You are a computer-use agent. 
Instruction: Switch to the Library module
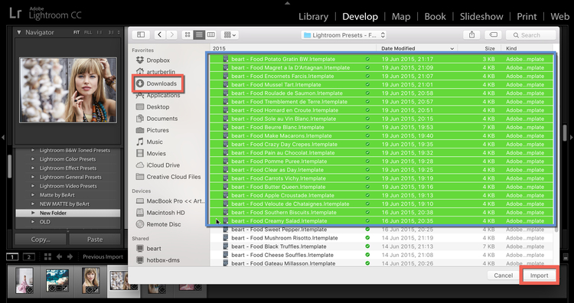pos(313,17)
